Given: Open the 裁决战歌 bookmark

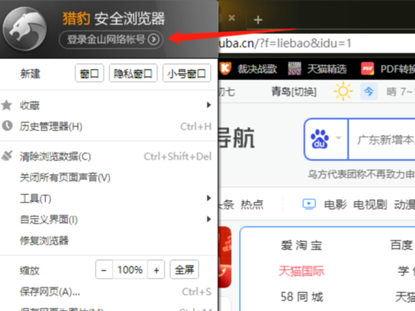Looking at the screenshot, I should tap(257, 69).
